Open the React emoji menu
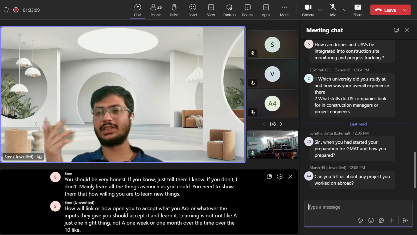The image size is (417, 235). (193, 10)
